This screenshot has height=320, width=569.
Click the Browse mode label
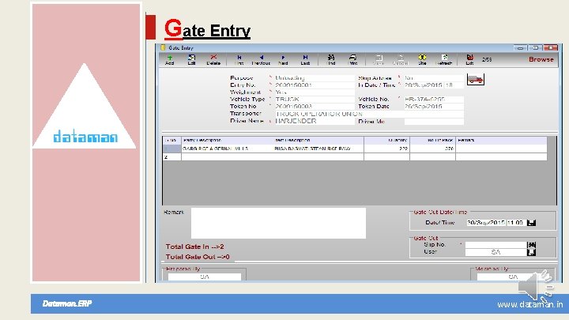pos(541,59)
